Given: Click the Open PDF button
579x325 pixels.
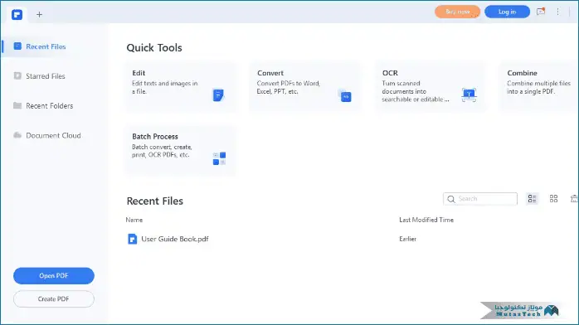Looking at the screenshot, I should coord(54,276).
